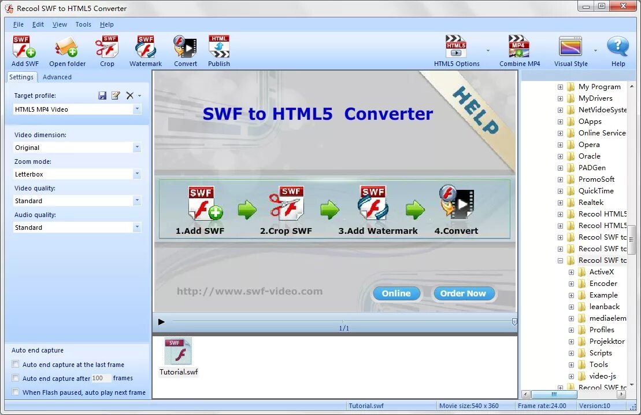Viewport: 641px width, 415px height.
Task: Click the folder tree vertical scrollbar thumb
Action: pos(632,240)
